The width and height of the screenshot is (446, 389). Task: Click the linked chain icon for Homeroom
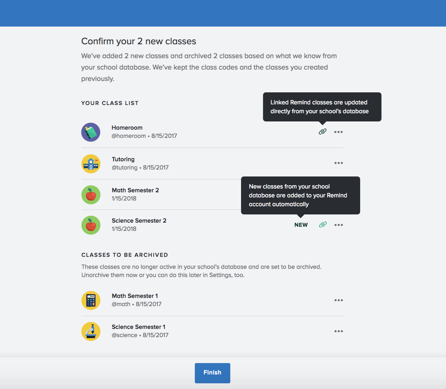[322, 132]
